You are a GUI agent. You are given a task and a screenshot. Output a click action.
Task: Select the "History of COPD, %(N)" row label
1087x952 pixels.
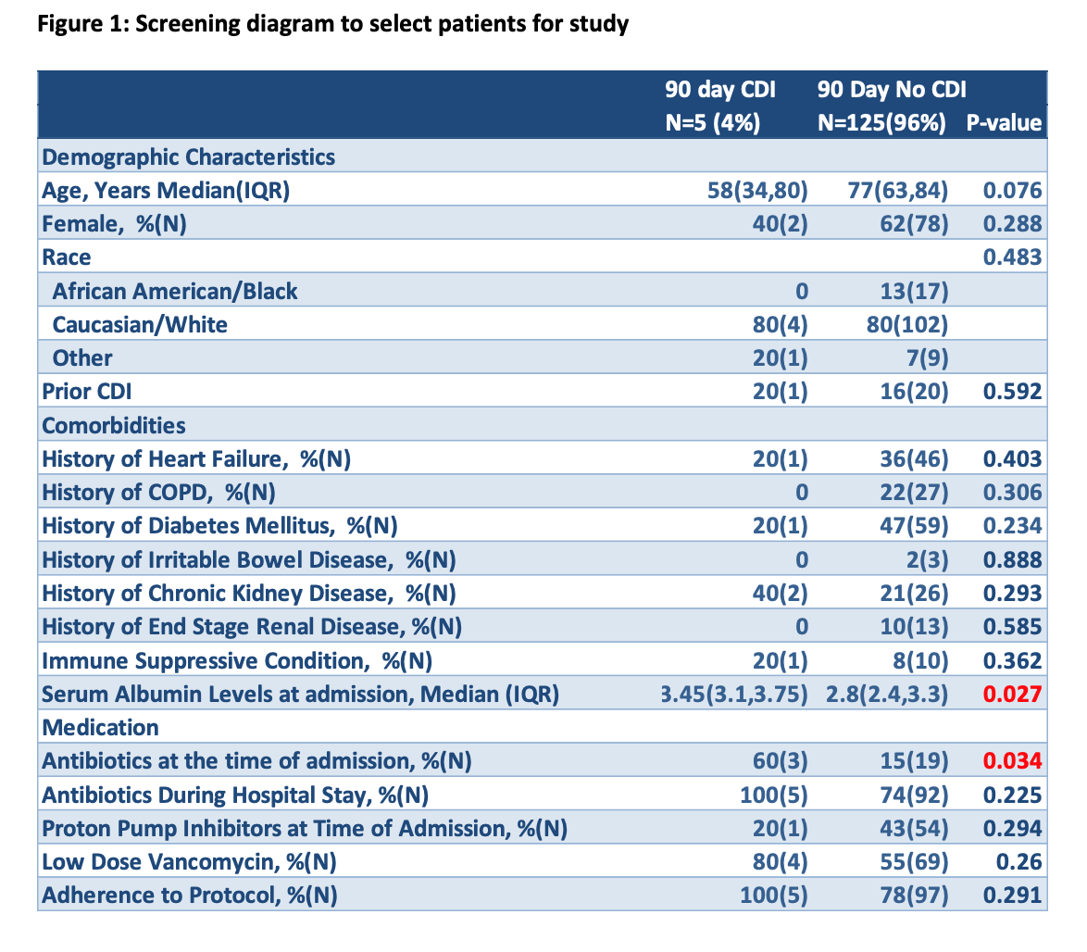pos(158,493)
